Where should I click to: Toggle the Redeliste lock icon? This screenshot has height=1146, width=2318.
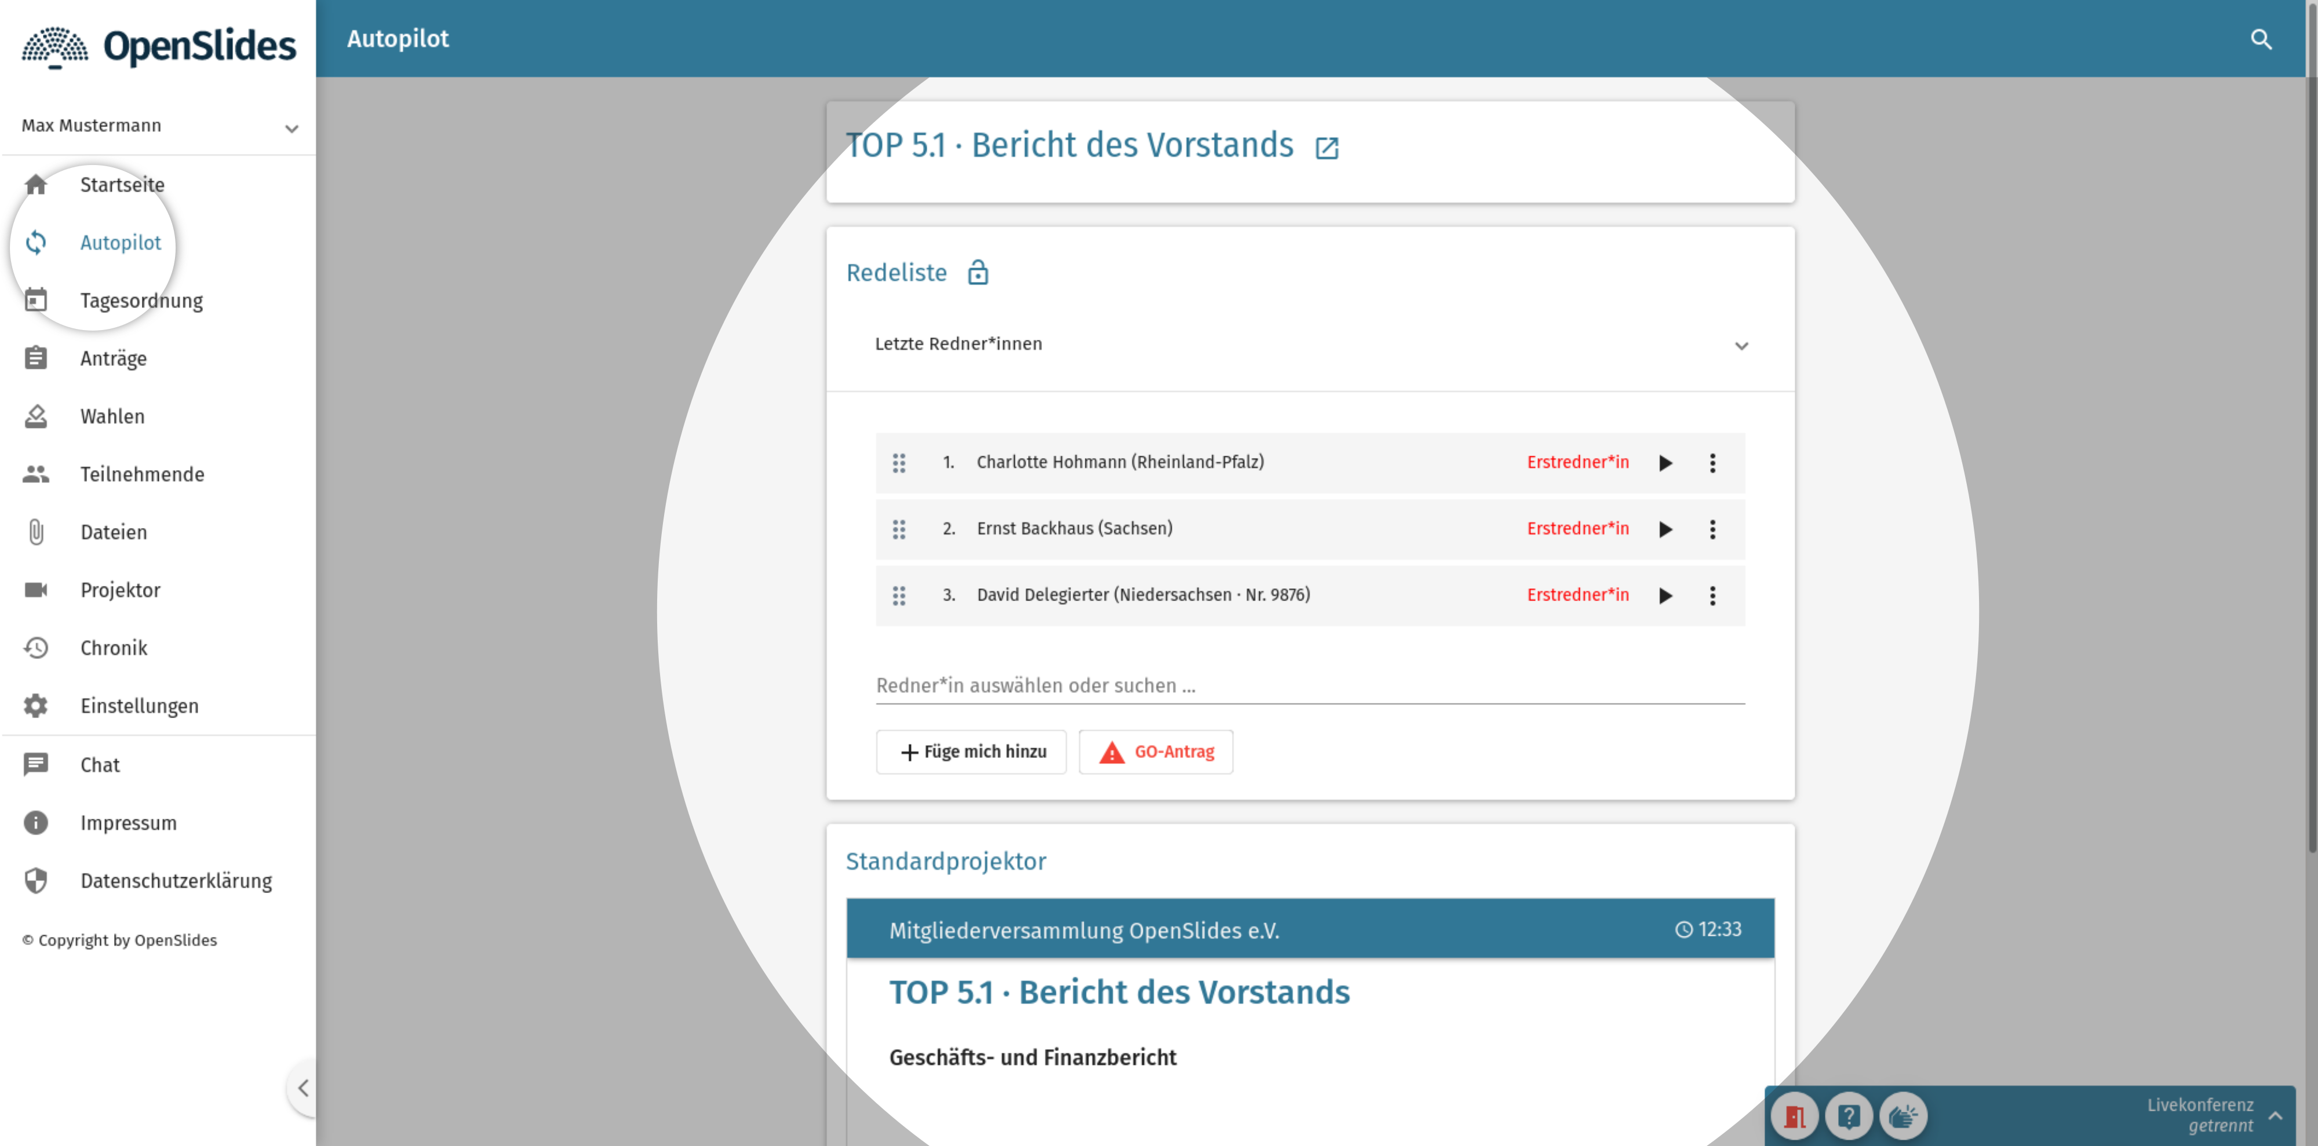pos(978,273)
